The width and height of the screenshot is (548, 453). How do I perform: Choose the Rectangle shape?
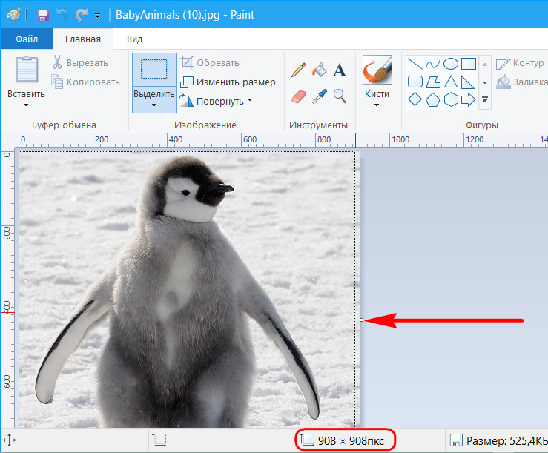tap(469, 64)
